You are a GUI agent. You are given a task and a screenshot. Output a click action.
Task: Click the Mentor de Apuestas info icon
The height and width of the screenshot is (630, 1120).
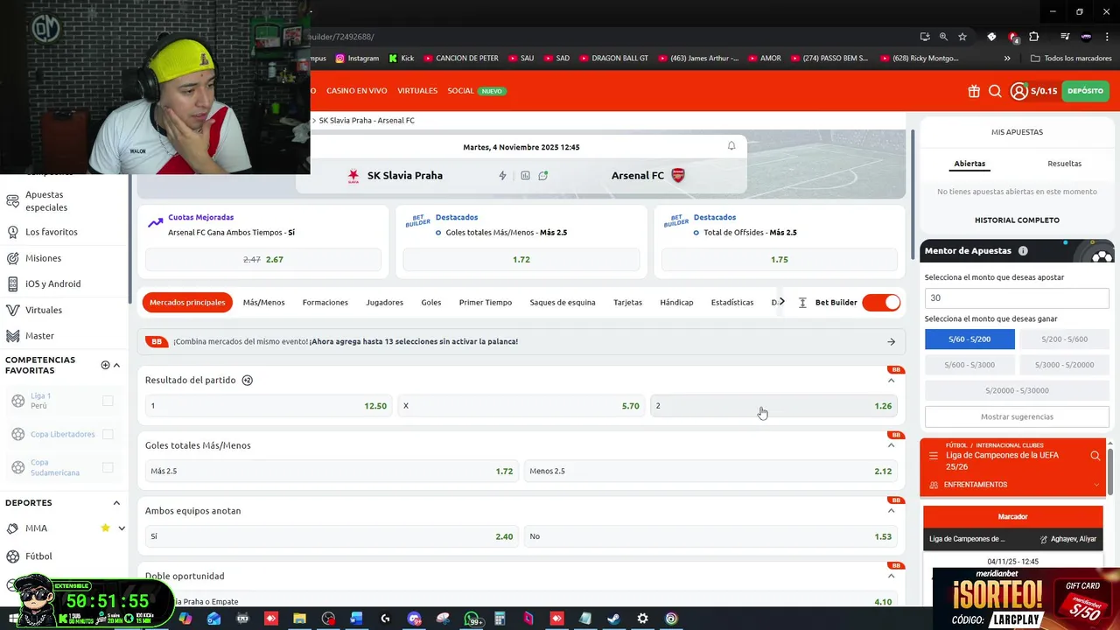1023,251
